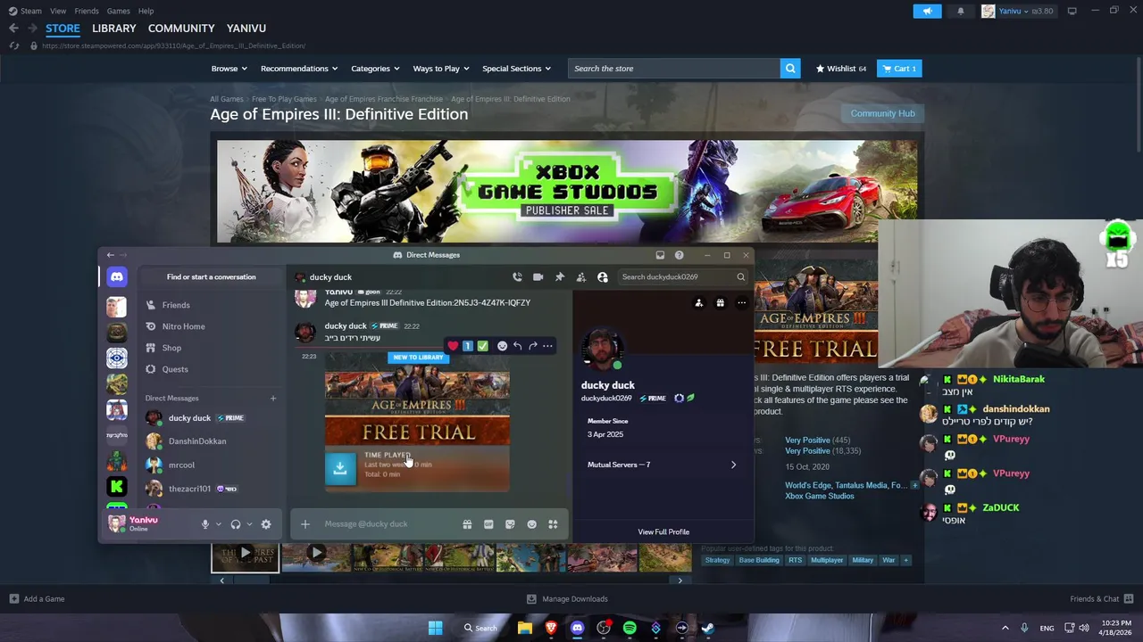Open Steam Wishlist 64
1143x642 pixels.
click(x=840, y=69)
